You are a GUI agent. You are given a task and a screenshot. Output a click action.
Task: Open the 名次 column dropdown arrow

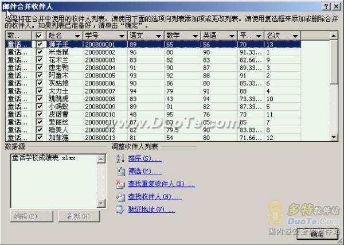click(295, 36)
